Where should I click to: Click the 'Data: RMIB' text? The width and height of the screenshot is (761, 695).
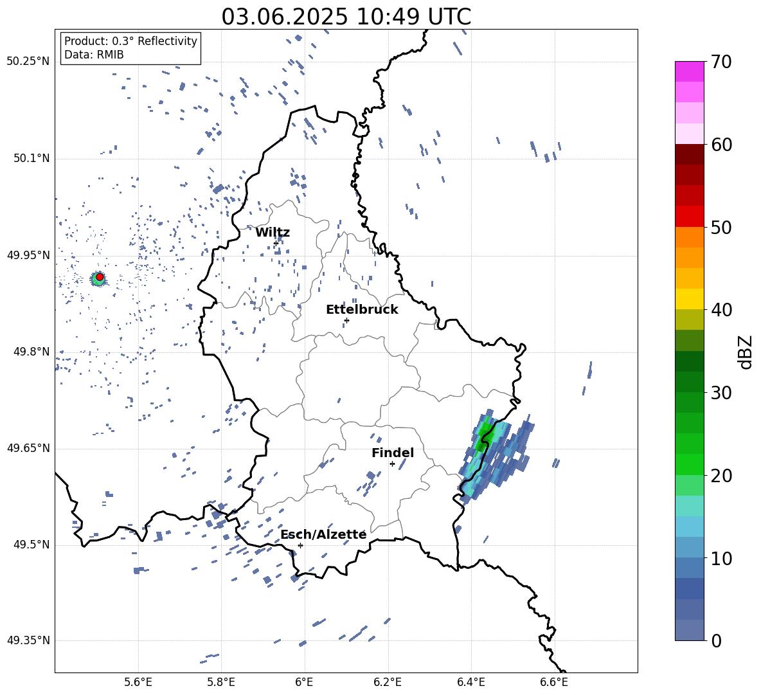point(94,55)
